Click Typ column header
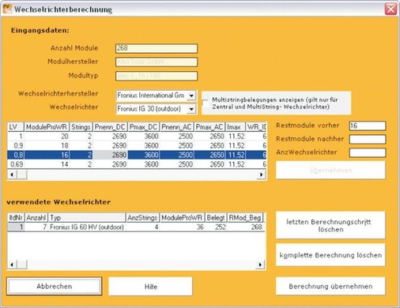The width and height of the screenshot is (400, 308). (x=87, y=218)
